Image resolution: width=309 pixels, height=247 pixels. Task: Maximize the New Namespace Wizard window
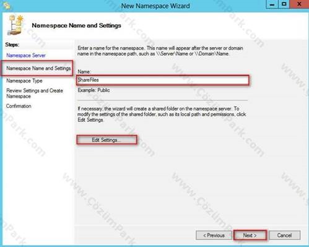284,4
